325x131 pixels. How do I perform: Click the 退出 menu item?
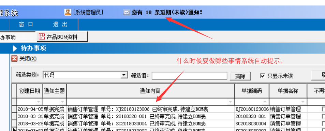click(60, 25)
